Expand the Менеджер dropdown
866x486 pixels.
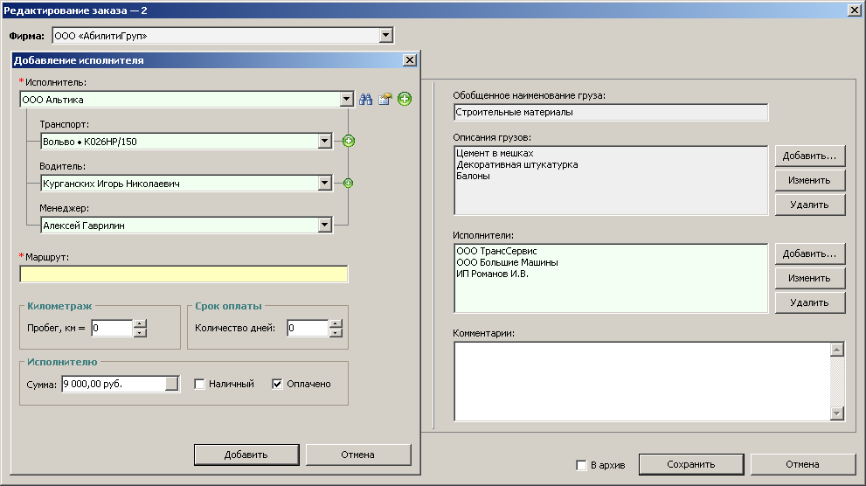[x=324, y=226]
